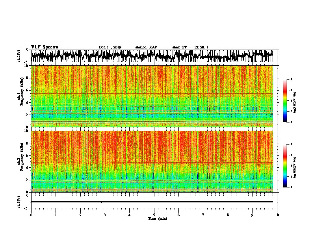Click the "4" tick on the time axis
Screen dimensions: 312x241
[130, 215]
